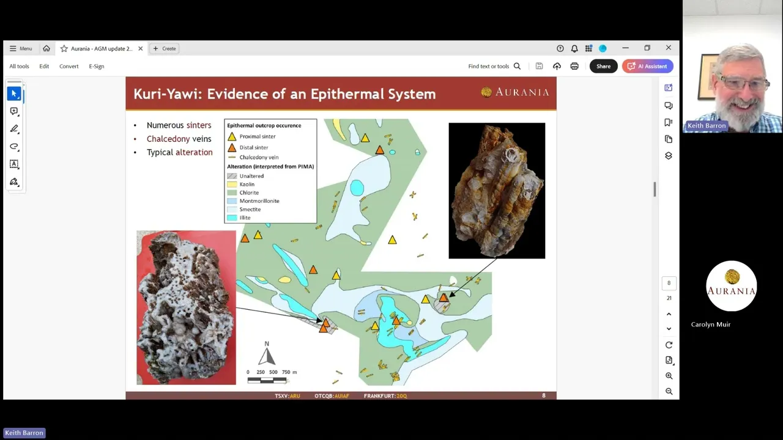
Task: Choose the add comment tool
Action: [x=14, y=111]
